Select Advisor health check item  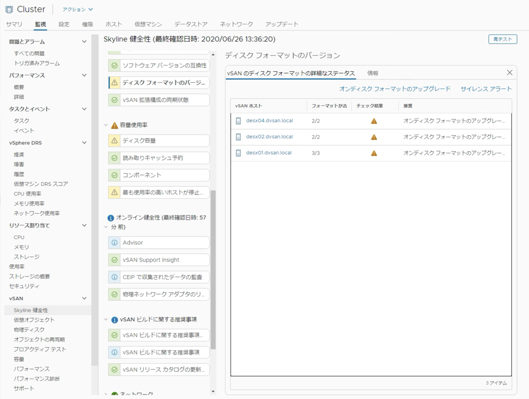pyautogui.click(x=159, y=243)
